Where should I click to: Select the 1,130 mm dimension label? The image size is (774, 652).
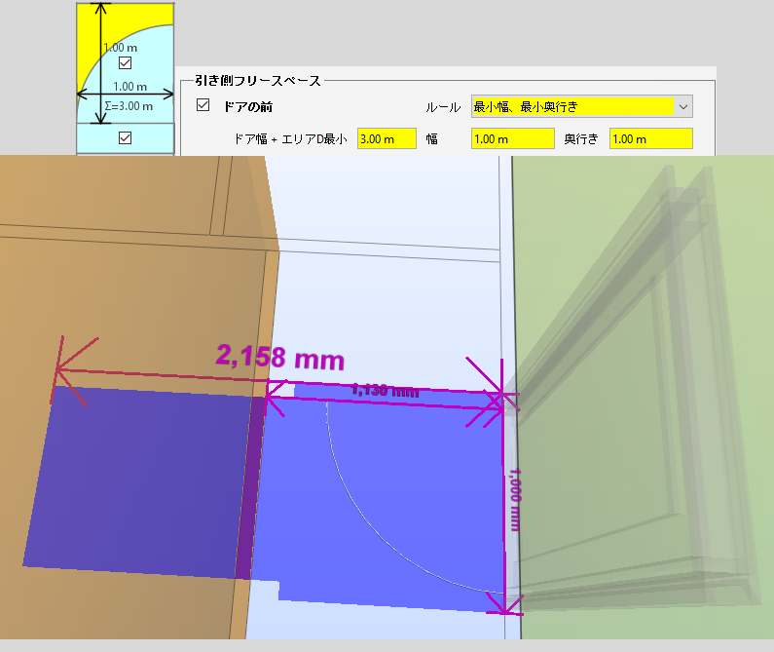tap(386, 391)
